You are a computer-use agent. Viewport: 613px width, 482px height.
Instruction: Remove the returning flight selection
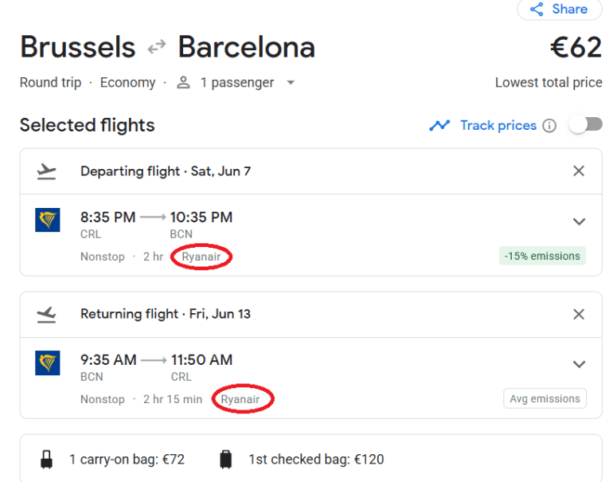[x=579, y=314]
